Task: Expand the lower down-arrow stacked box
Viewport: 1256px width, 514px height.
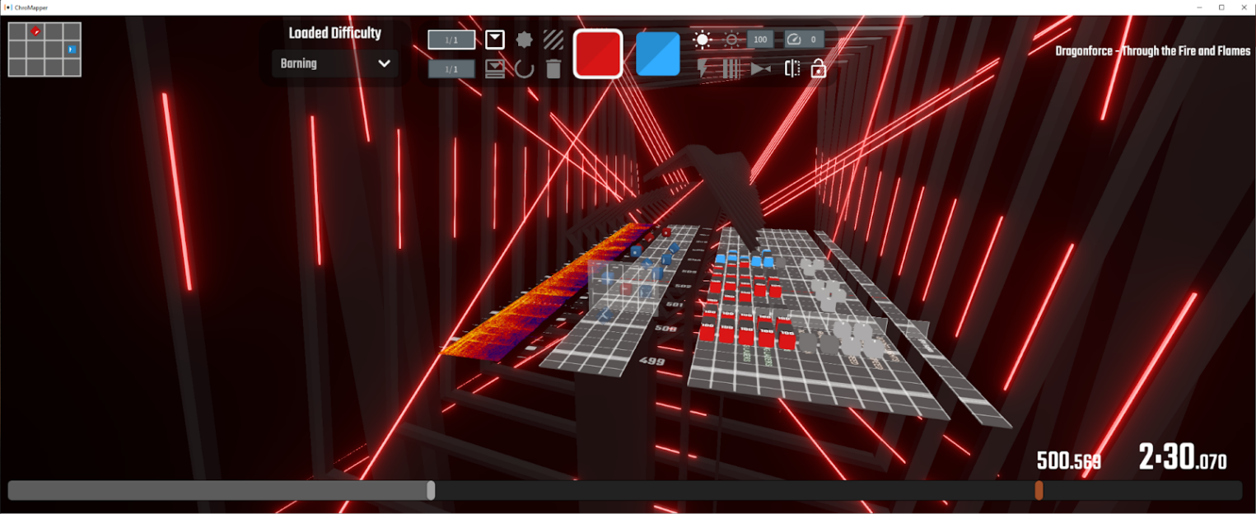Action: click(494, 68)
